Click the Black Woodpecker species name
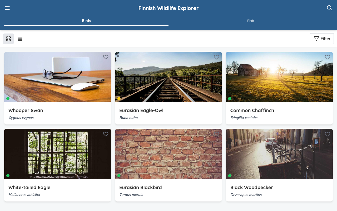 coord(251,187)
